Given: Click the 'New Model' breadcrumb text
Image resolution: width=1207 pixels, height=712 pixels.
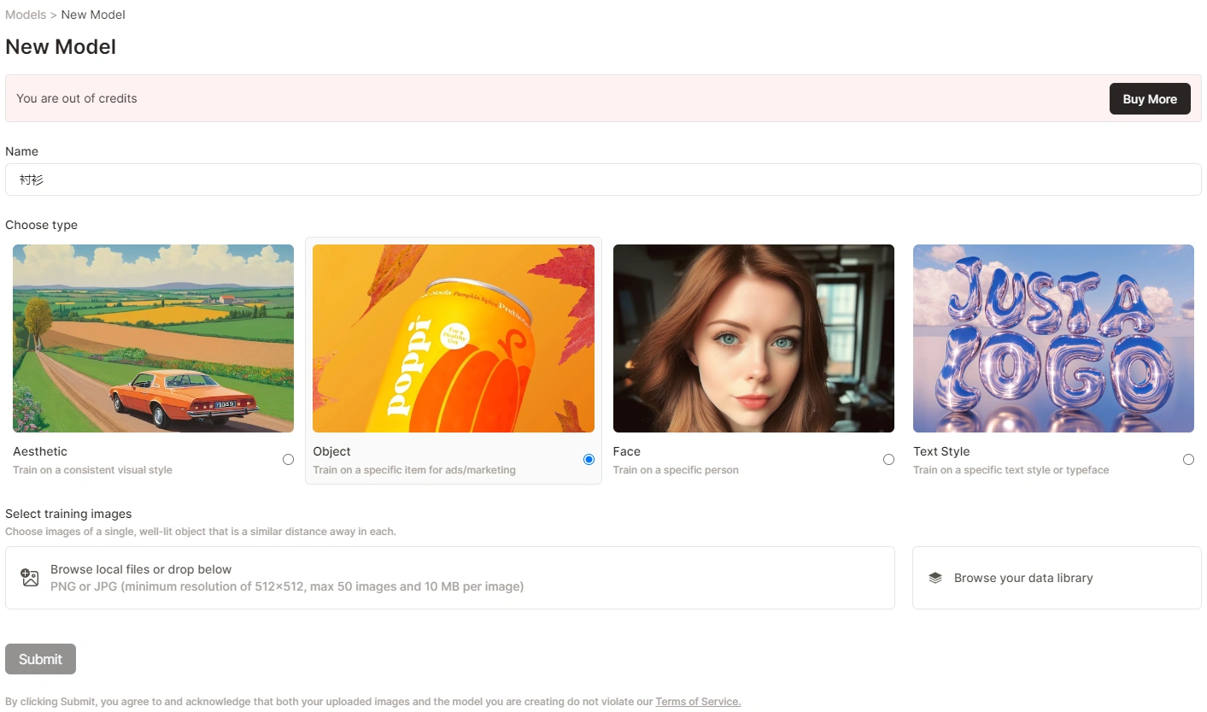Looking at the screenshot, I should (93, 15).
